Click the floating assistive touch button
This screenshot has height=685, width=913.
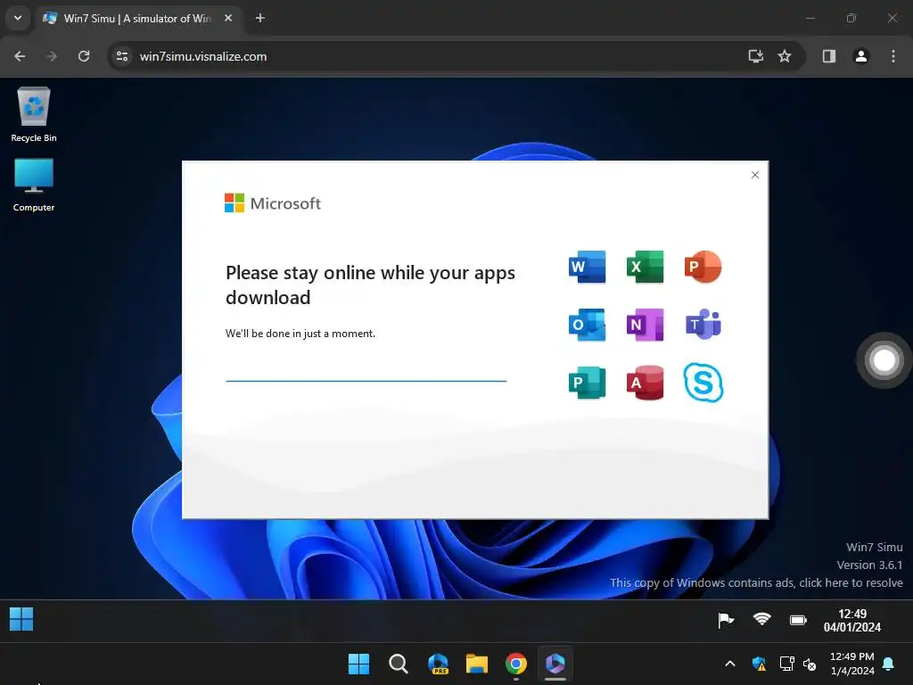coord(884,360)
